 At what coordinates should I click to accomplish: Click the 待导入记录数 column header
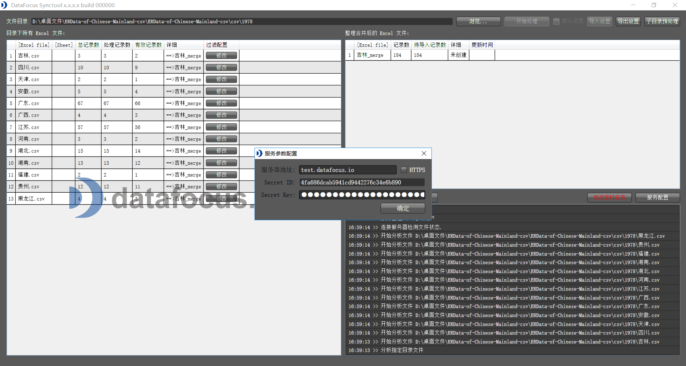pos(430,45)
